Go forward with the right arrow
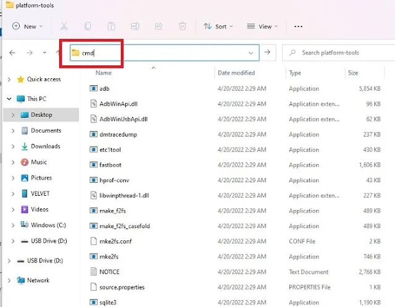 30,53
